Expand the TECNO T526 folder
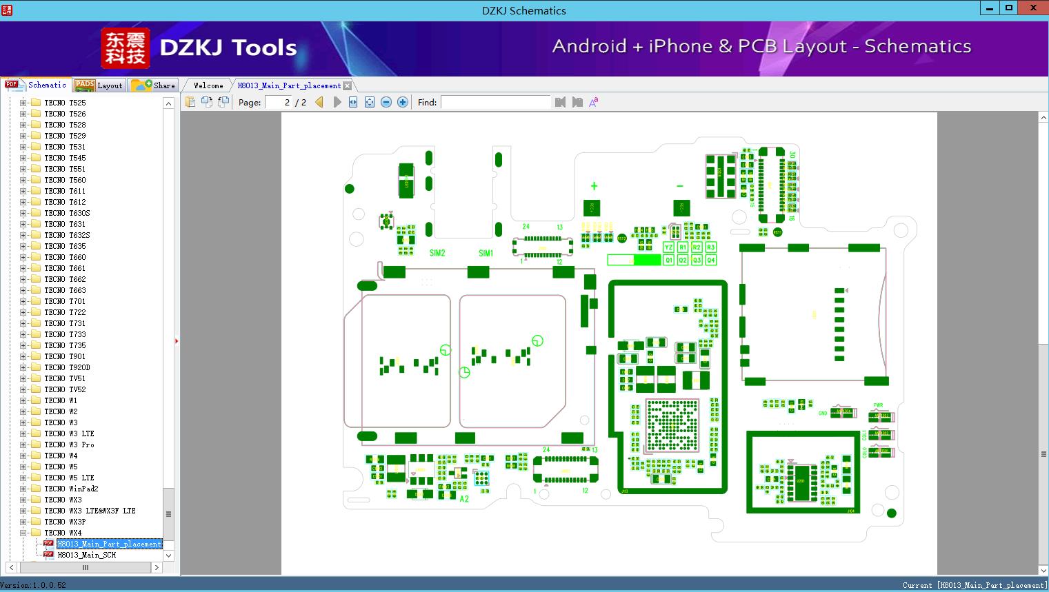 (23, 113)
